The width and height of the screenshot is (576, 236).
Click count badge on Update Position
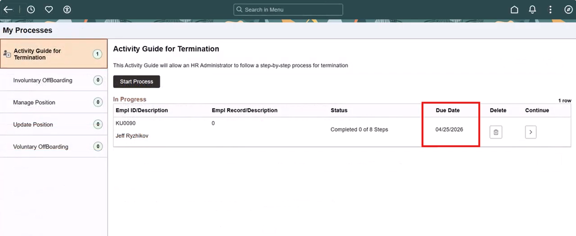(x=97, y=124)
